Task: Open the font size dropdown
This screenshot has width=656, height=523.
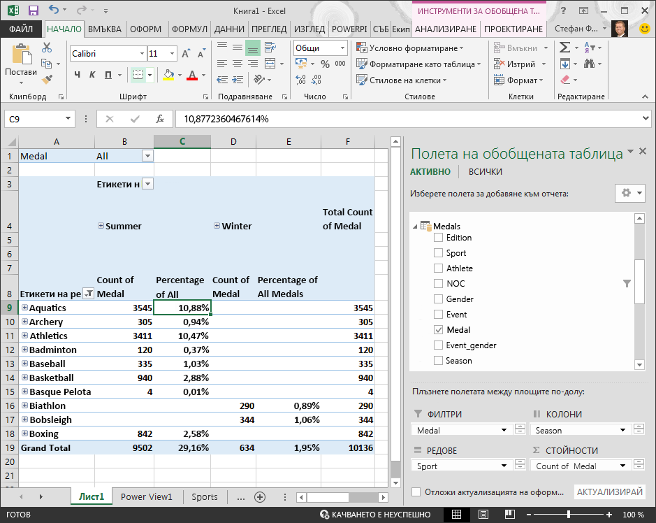Action: point(172,54)
